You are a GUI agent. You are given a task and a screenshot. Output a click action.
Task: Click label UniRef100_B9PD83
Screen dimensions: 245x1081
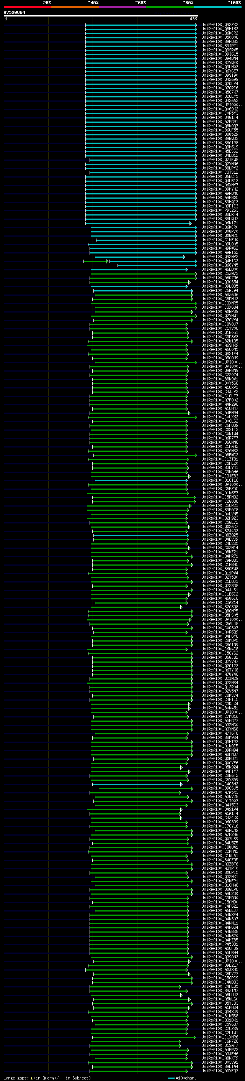220,41
